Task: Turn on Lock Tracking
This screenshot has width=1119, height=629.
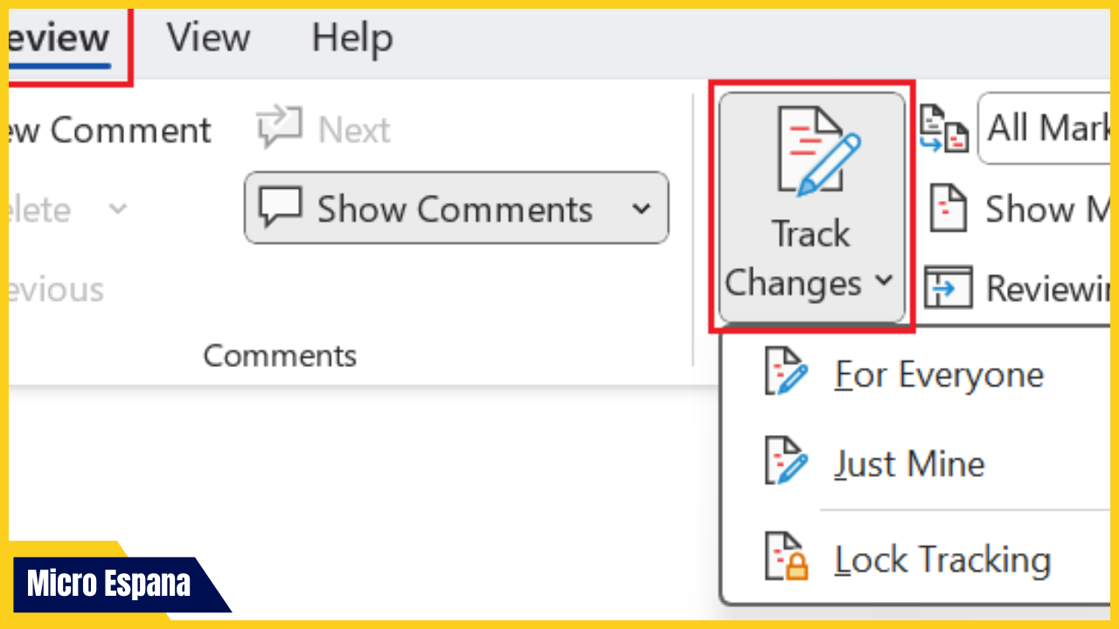Action: click(942, 559)
